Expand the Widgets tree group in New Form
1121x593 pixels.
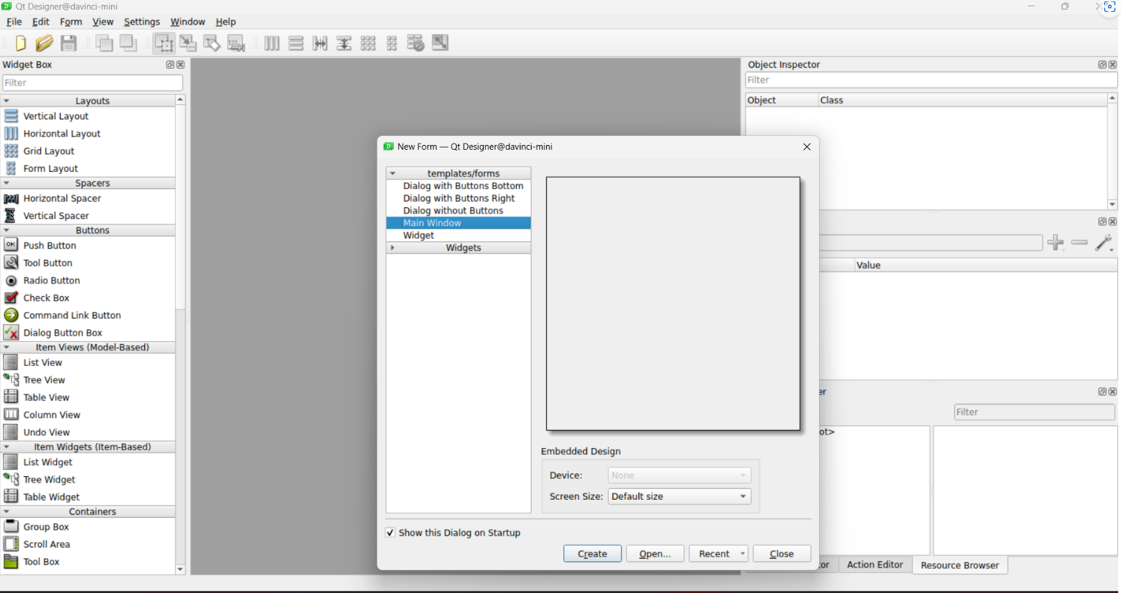pos(393,247)
